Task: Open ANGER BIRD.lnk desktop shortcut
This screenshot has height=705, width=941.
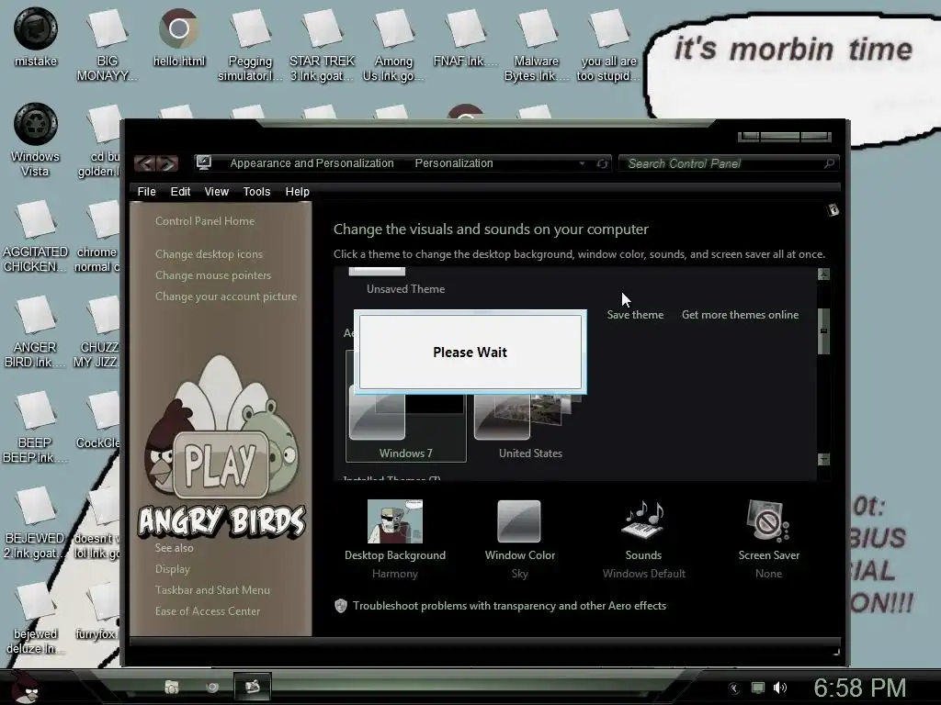Action: pos(35,330)
